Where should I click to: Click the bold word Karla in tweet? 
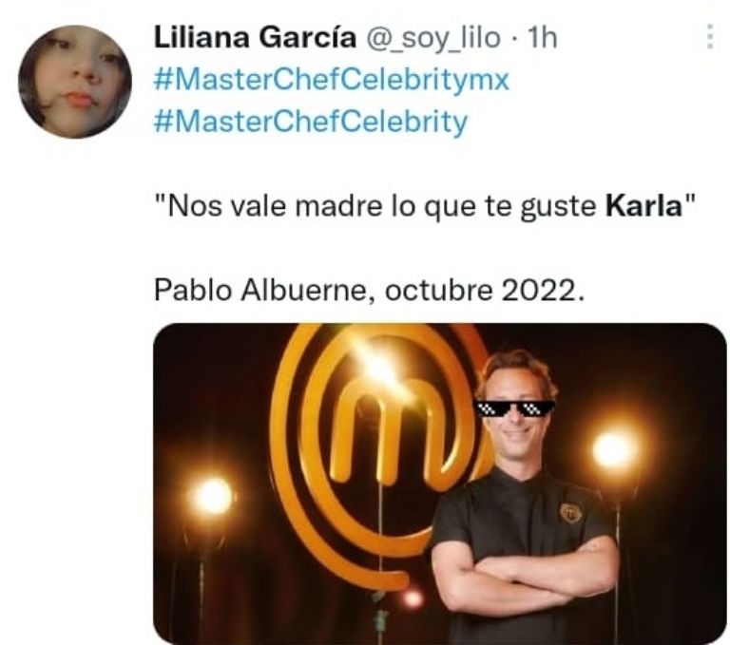644,206
